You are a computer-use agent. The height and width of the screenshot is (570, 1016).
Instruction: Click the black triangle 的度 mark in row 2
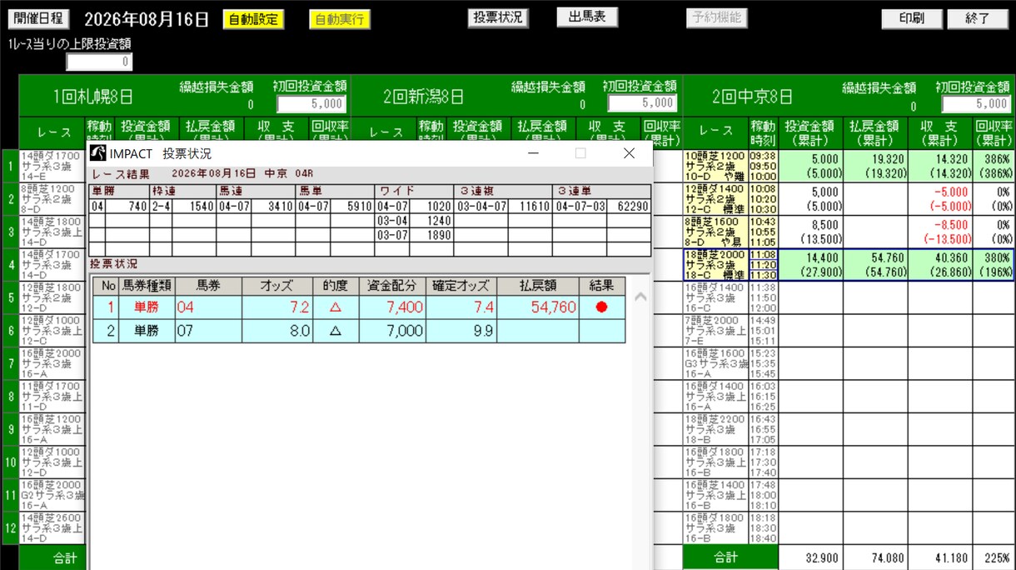click(x=336, y=331)
